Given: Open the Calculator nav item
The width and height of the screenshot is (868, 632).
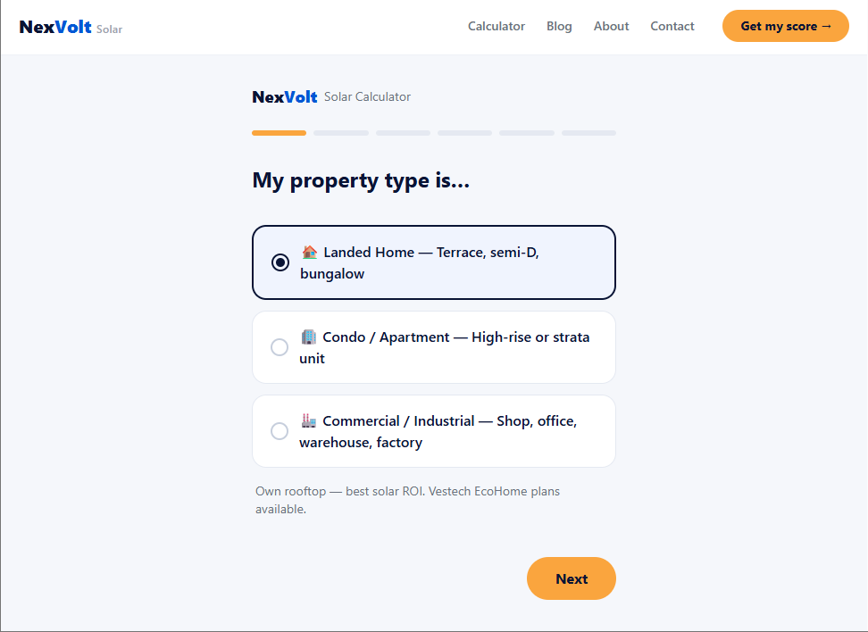Looking at the screenshot, I should [496, 26].
